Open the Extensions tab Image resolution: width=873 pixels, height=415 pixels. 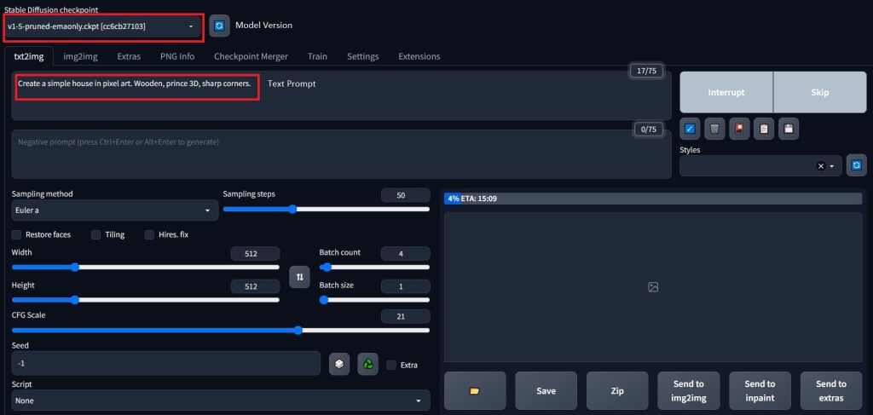419,56
